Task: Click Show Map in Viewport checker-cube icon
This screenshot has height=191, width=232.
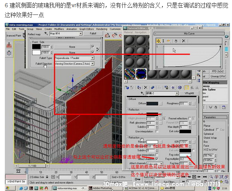Action: [x=180, y=88]
